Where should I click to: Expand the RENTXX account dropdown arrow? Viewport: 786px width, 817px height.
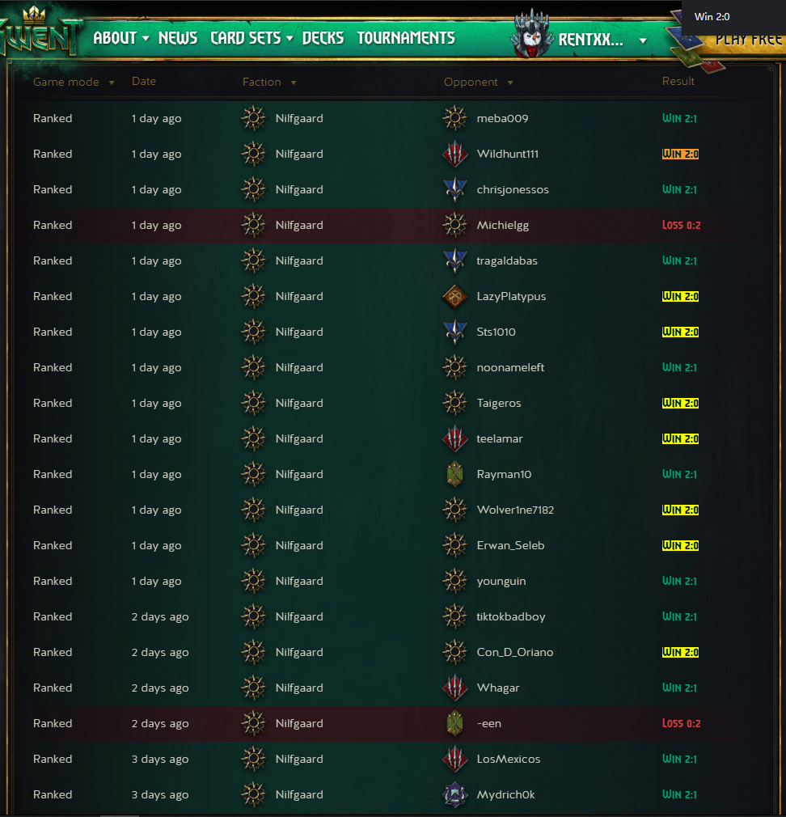(644, 40)
